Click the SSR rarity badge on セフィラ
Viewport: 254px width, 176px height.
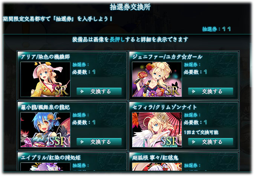pyautogui.click(x=170, y=141)
